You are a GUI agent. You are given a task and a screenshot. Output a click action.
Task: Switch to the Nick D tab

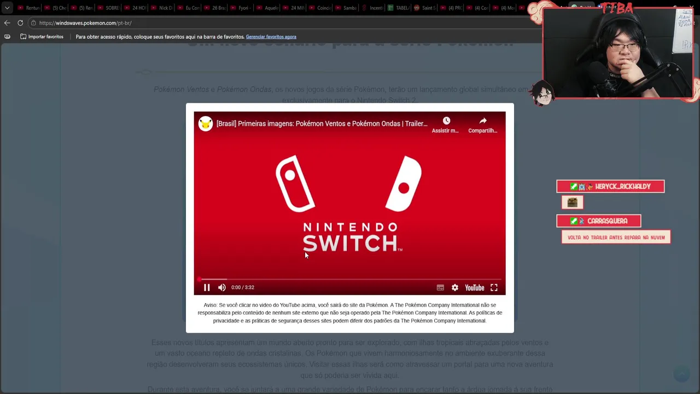[161, 8]
